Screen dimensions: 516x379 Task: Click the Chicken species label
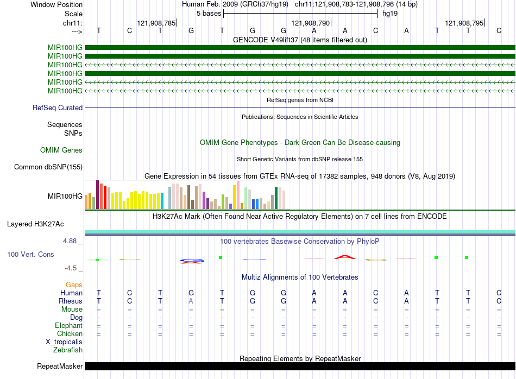pyautogui.click(x=70, y=333)
